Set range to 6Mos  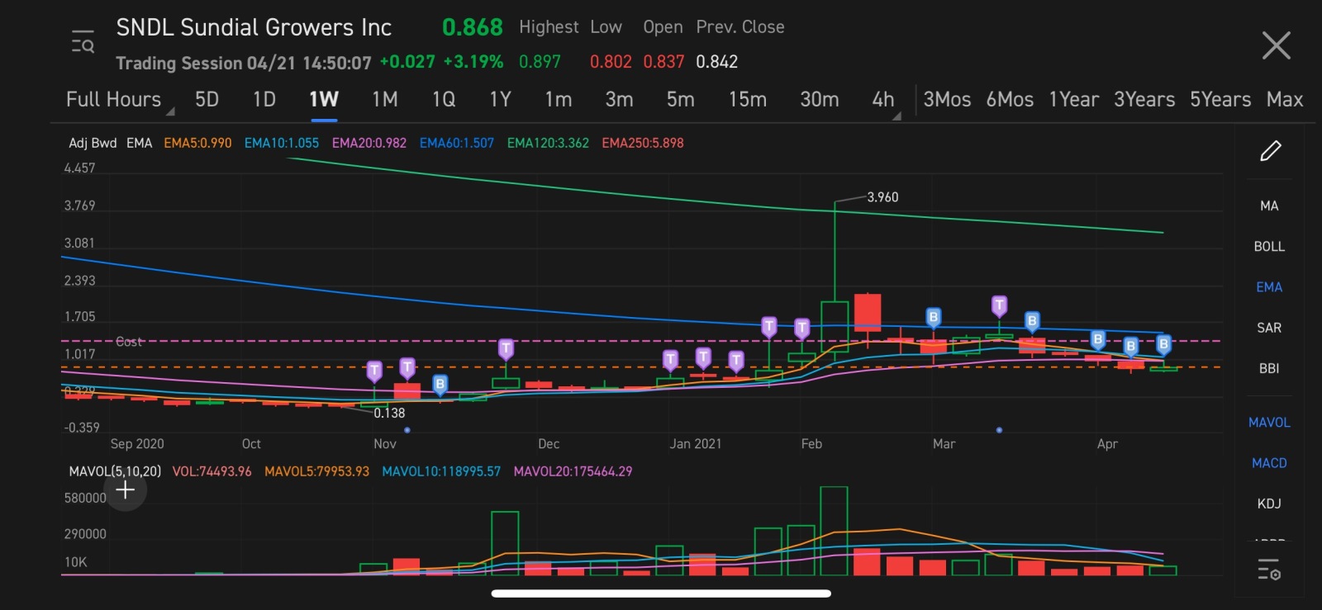[x=1010, y=100]
